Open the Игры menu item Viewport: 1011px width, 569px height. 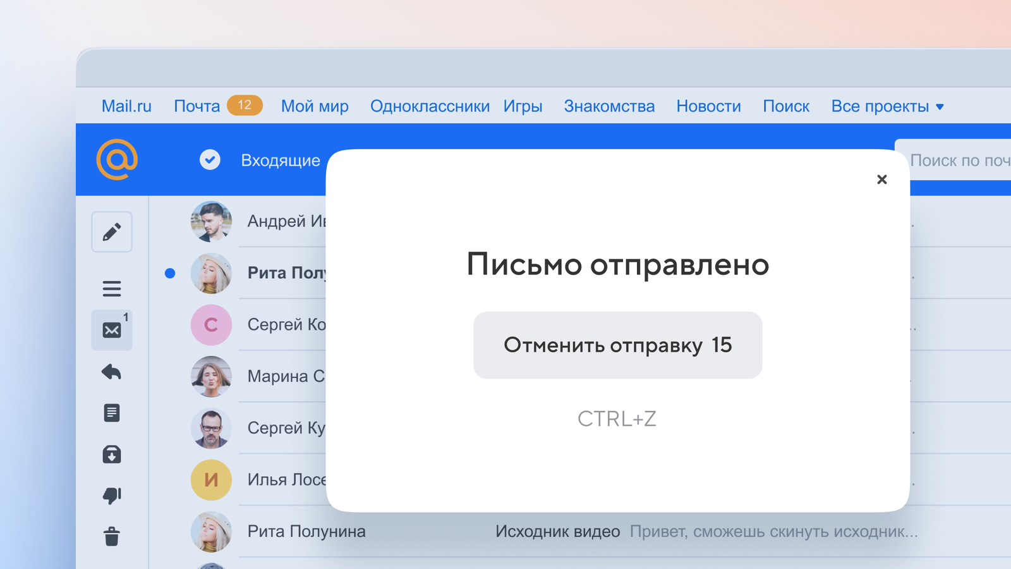click(x=523, y=106)
